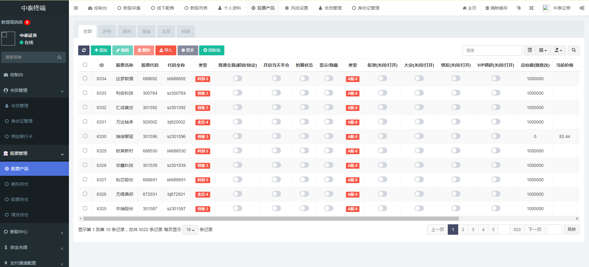The image size is (589, 267).
Task: Toggle 开启当天平仓 switch for 利安科技 row
Action: click(x=276, y=93)
